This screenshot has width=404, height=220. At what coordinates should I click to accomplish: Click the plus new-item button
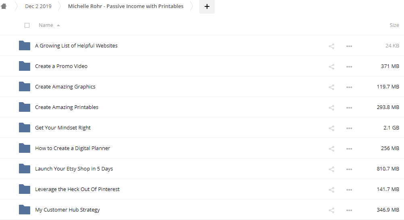coord(207,6)
